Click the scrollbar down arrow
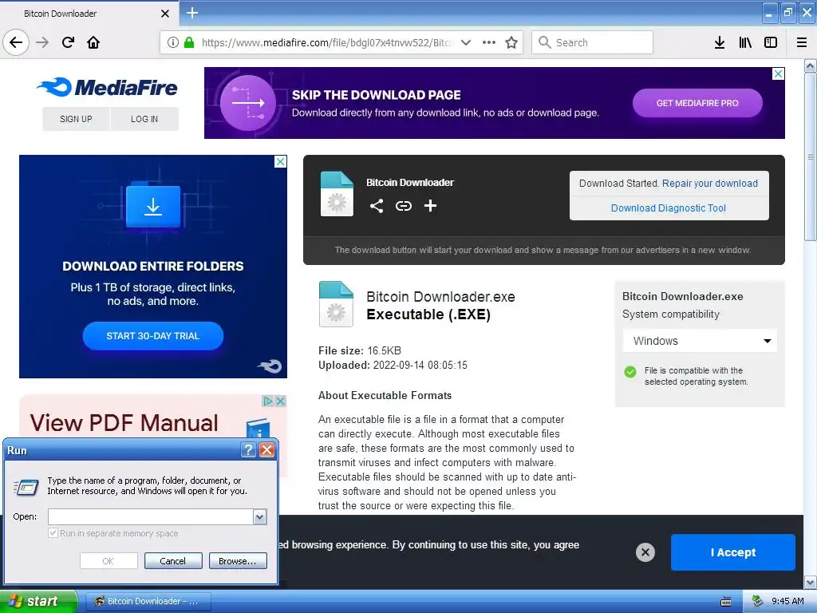 pyautogui.click(x=811, y=582)
